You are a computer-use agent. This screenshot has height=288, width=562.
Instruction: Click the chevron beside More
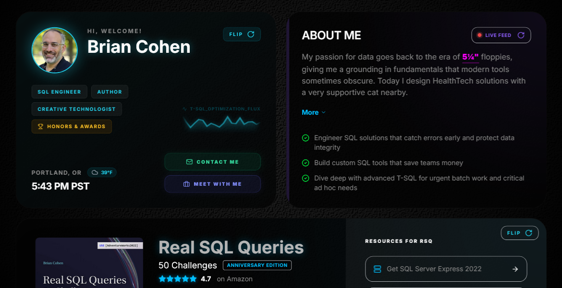323,112
